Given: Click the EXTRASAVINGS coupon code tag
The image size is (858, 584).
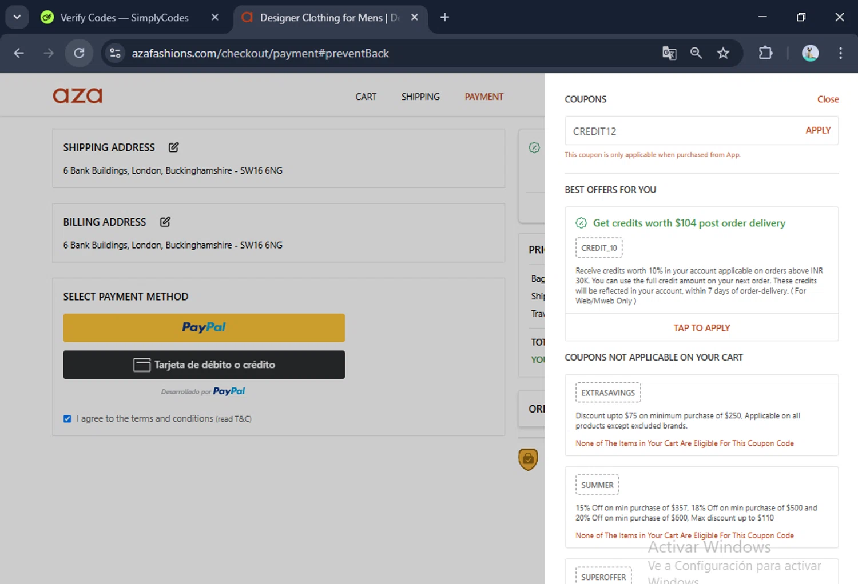Looking at the screenshot, I should coord(608,393).
